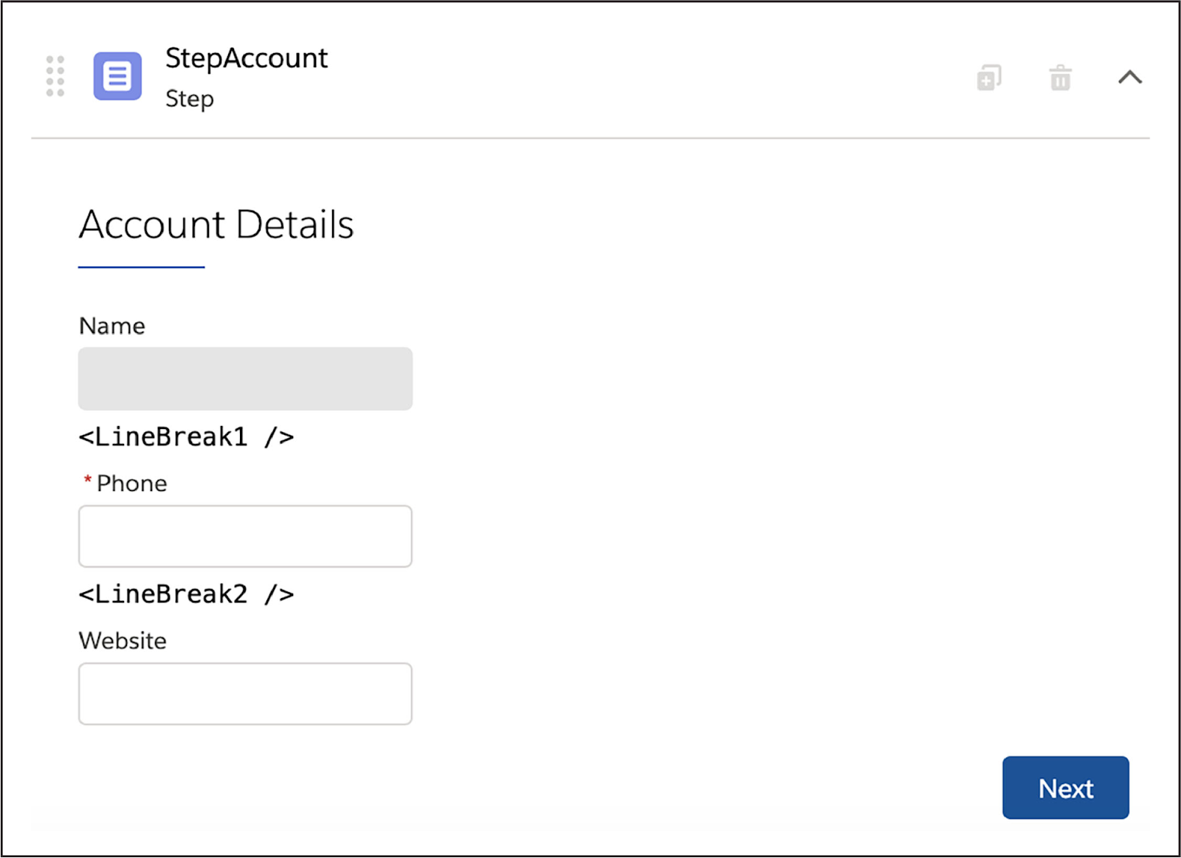Click the clone icon near top right

[x=989, y=77]
